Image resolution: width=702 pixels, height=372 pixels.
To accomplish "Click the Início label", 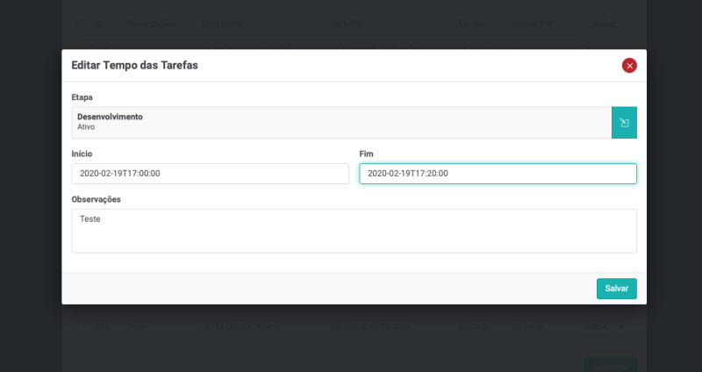I will tap(82, 154).
